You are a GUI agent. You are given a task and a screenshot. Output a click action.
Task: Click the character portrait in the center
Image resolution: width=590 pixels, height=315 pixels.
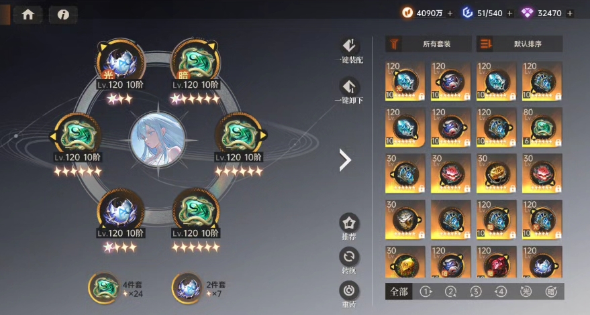[158, 139]
